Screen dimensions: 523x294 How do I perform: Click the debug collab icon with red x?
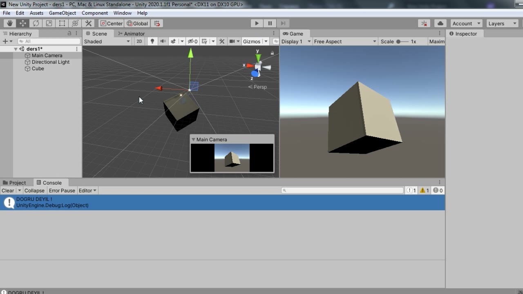tap(425, 23)
